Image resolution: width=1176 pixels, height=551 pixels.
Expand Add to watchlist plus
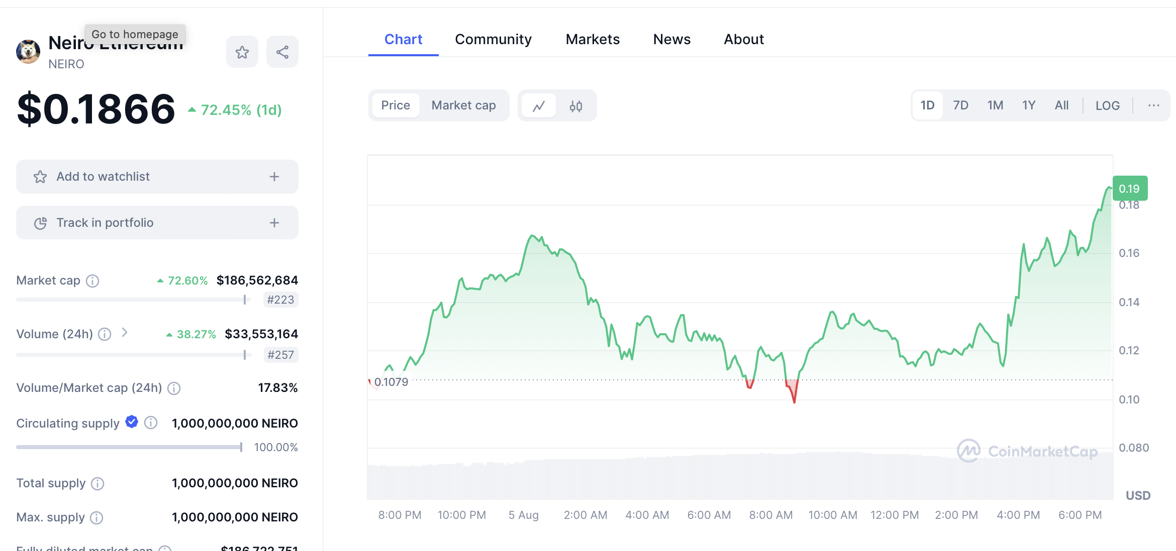click(274, 177)
